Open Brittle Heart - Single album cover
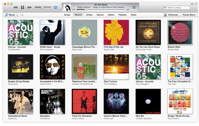 click(52, 32)
